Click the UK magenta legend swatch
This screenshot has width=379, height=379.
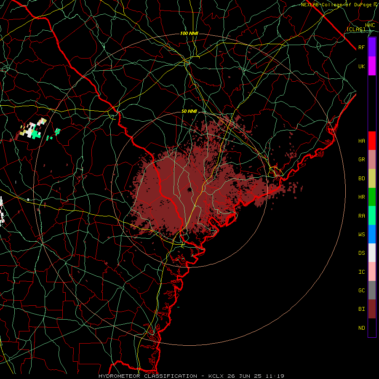372,66
